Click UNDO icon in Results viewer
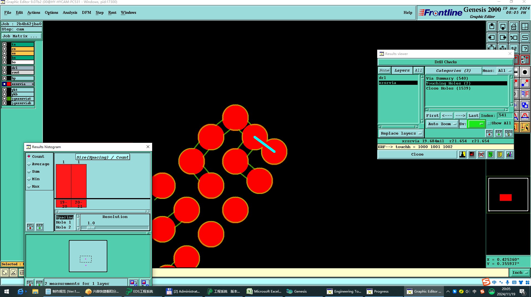Image resolution: width=531 pixels, height=297 pixels. (x=508, y=133)
